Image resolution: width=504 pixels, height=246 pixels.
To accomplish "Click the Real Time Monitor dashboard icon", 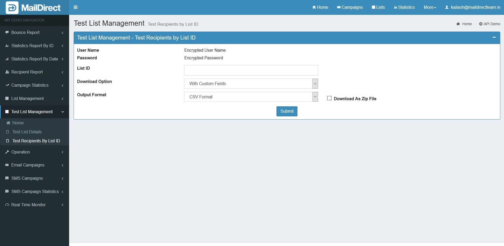I will click(7, 205).
